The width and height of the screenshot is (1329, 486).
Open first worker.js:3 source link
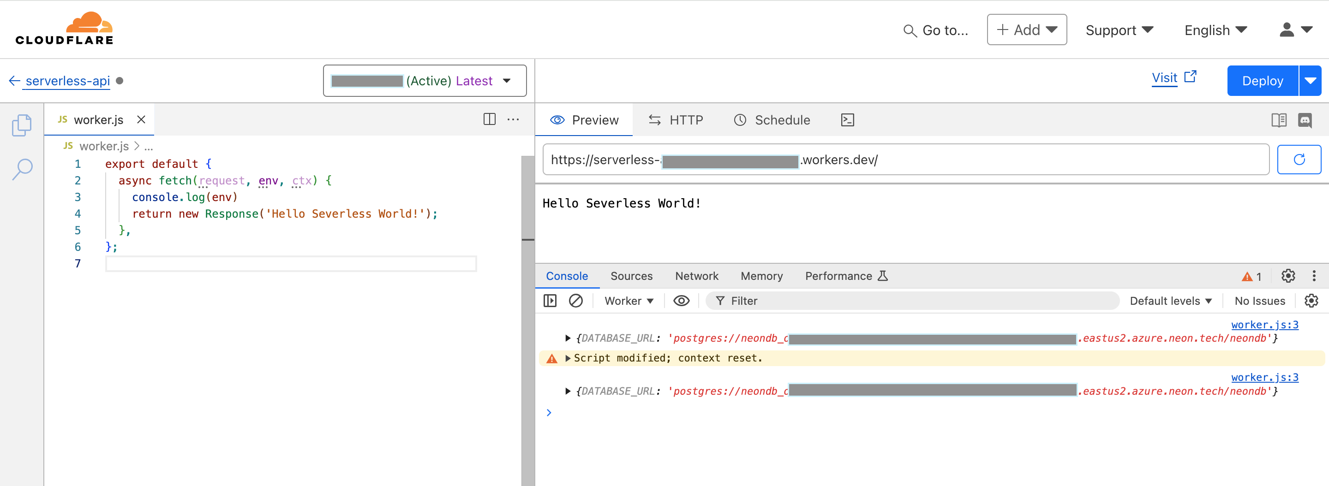[x=1264, y=325]
